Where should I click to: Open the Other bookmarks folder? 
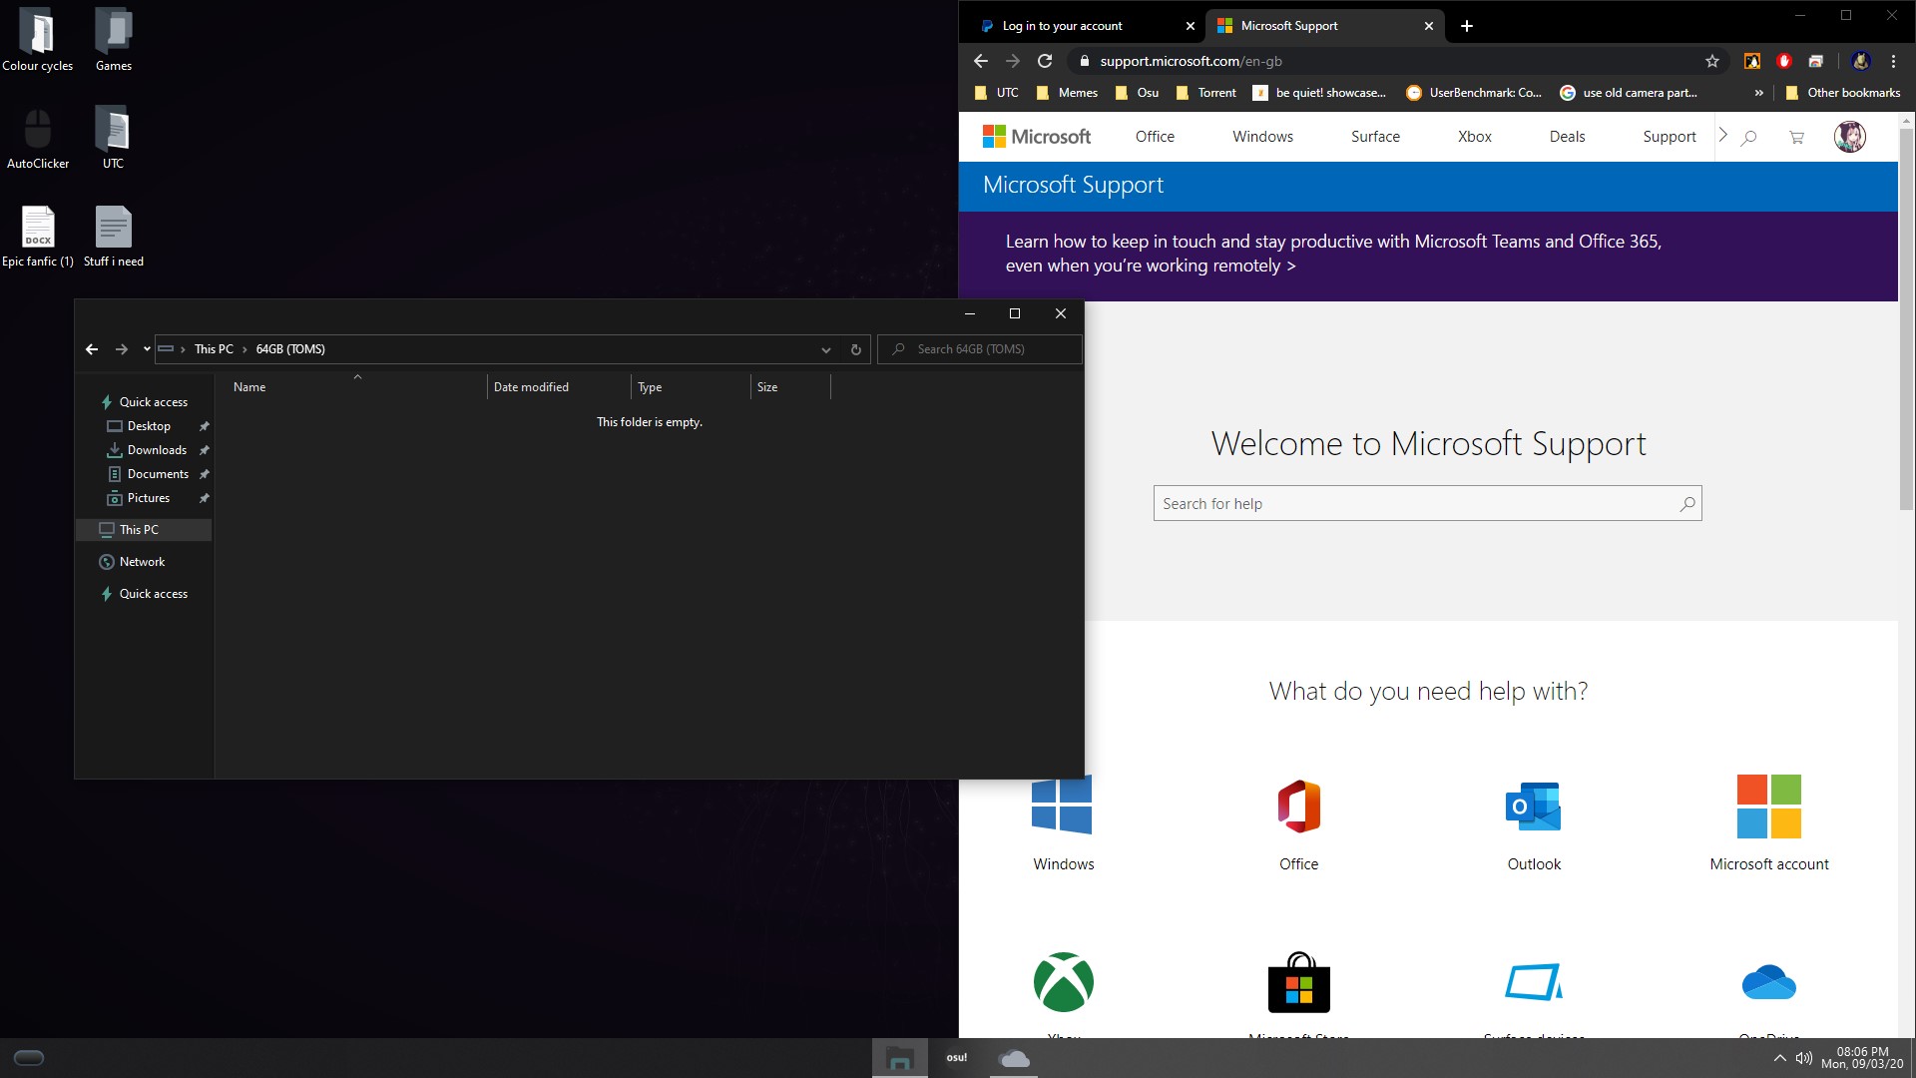pyautogui.click(x=1842, y=93)
